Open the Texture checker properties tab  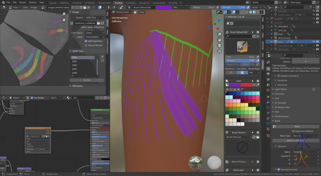click(268, 136)
